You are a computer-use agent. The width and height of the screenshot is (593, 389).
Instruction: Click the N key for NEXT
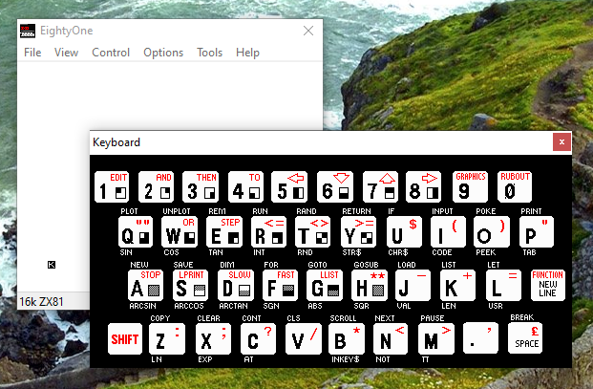point(392,338)
